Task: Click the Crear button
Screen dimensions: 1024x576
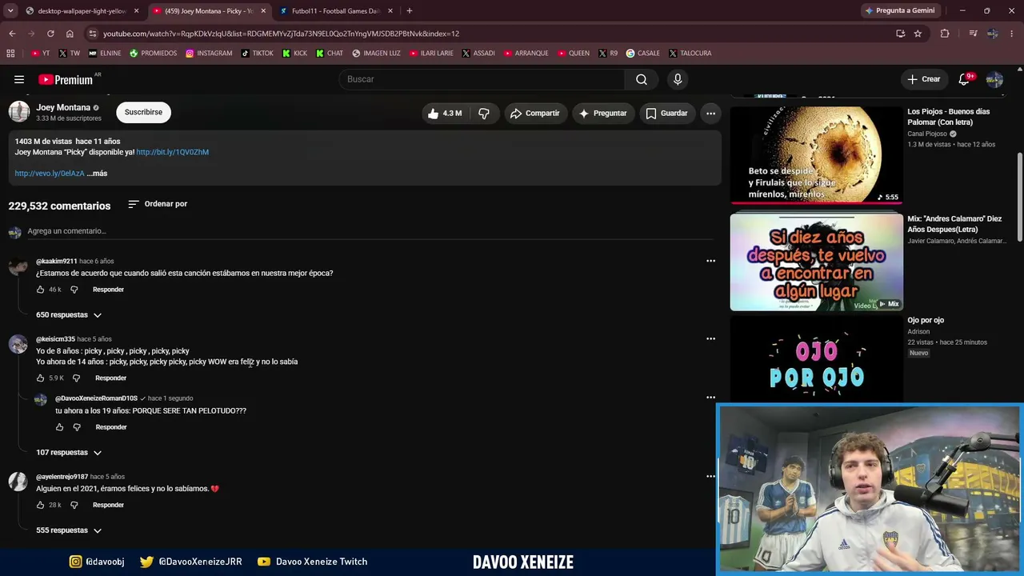Action: click(923, 79)
